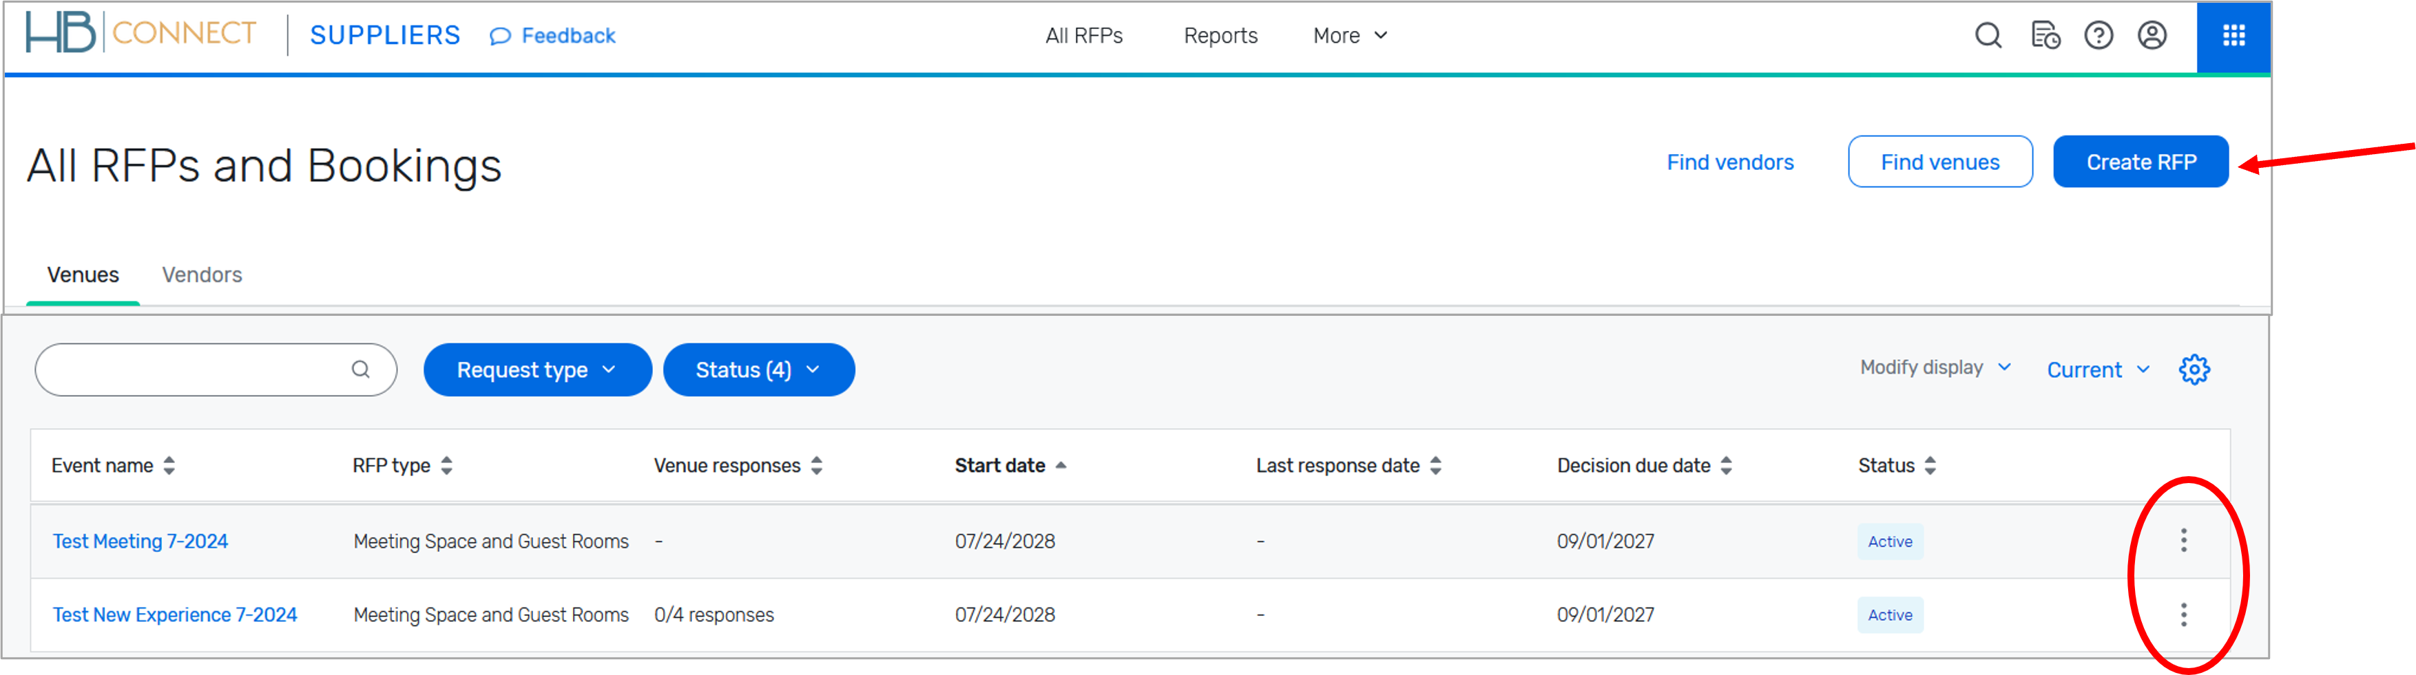Image resolution: width=2416 pixels, height=675 pixels.
Task: Open the Status (4) filter dropdown
Action: [758, 369]
